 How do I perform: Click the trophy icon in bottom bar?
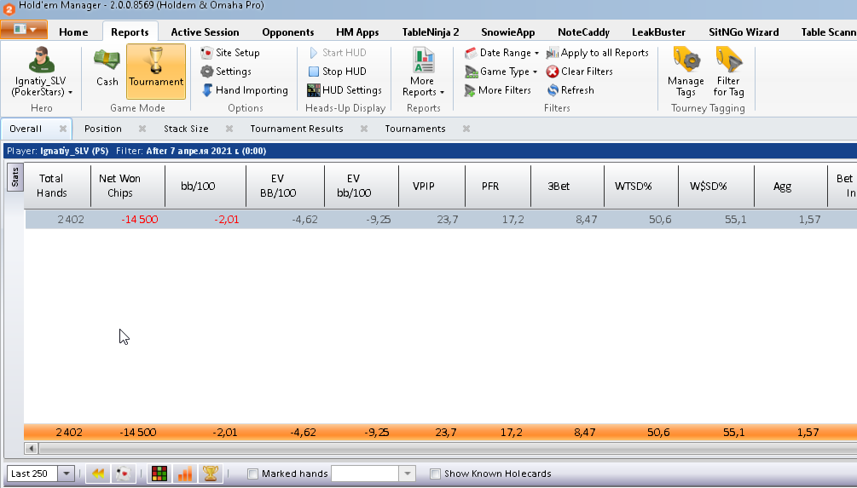point(211,474)
